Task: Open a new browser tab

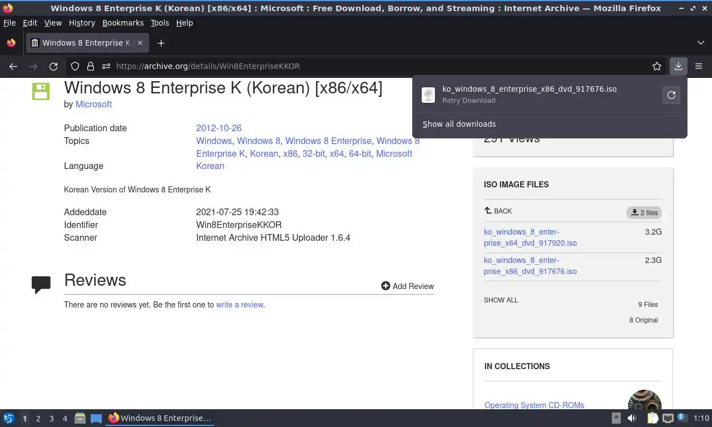Action: coord(161,43)
